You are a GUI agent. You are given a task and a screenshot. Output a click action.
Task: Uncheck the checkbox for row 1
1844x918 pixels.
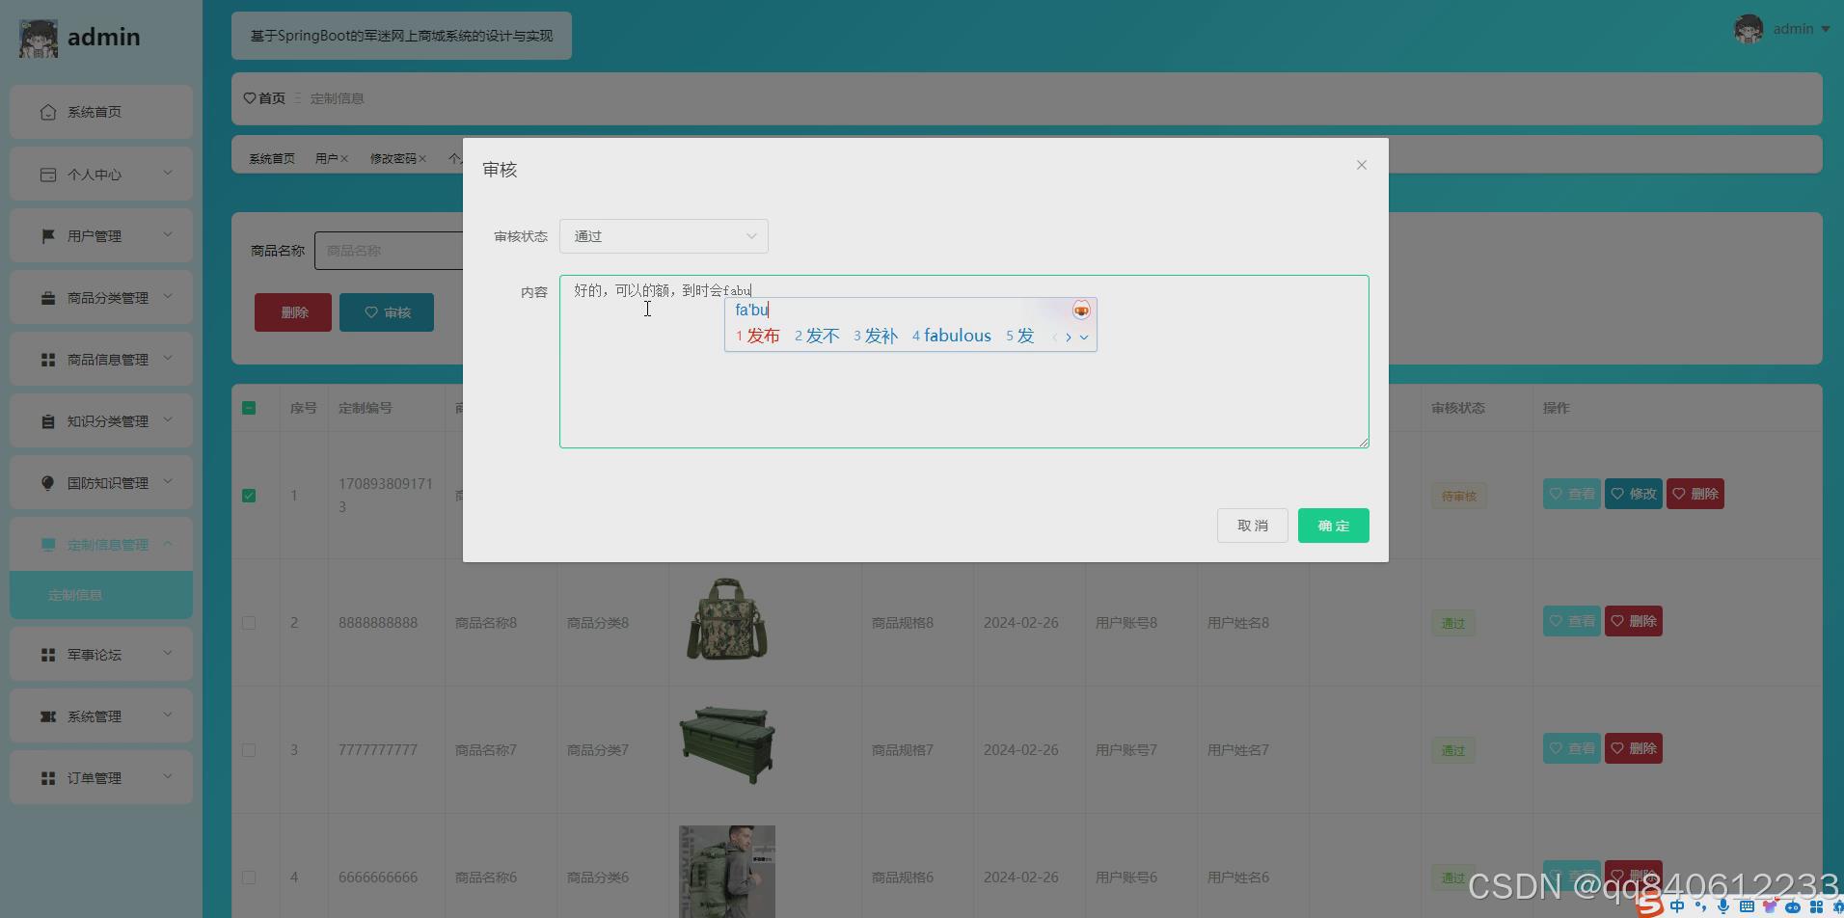(x=249, y=496)
